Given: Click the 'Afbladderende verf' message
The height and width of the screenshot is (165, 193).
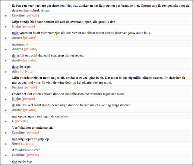Looking at the screenshot, I should pyautogui.click(x=26, y=150).
